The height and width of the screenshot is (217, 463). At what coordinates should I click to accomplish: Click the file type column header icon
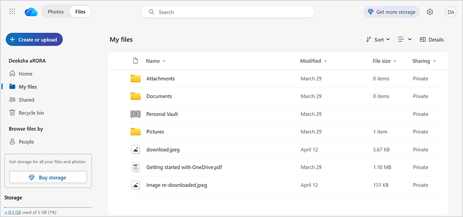(x=135, y=61)
